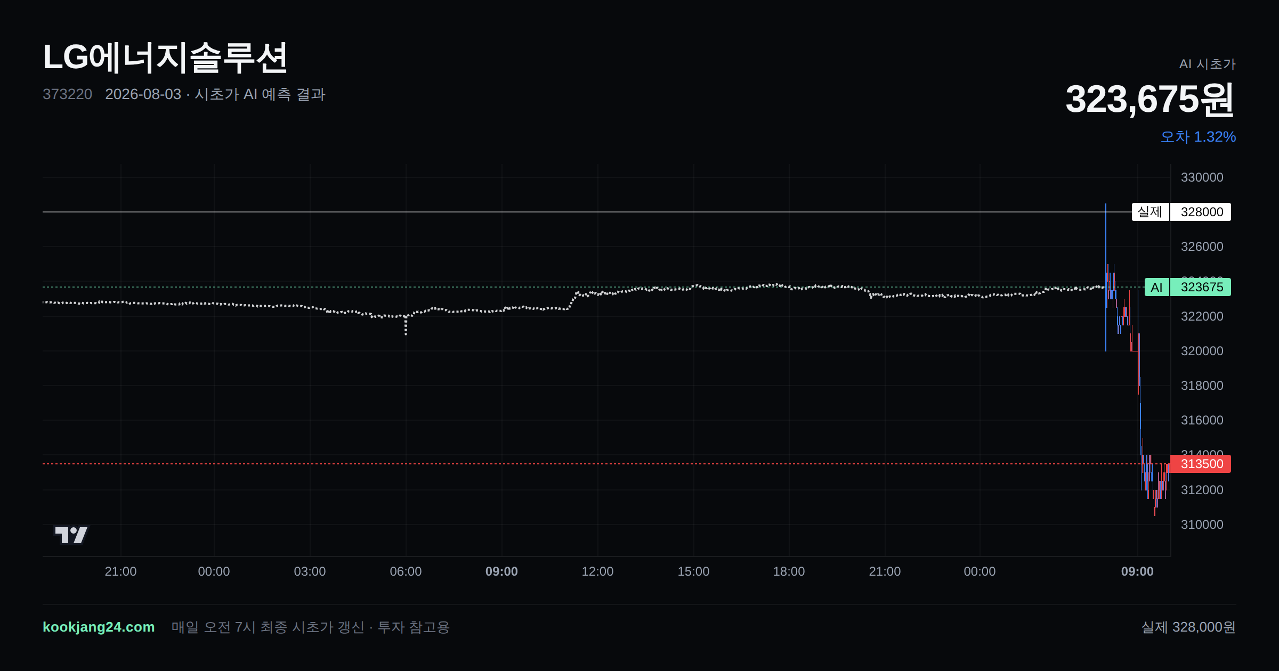The height and width of the screenshot is (671, 1279).
Task: Click the stock code '373220'
Action: coord(67,94)
